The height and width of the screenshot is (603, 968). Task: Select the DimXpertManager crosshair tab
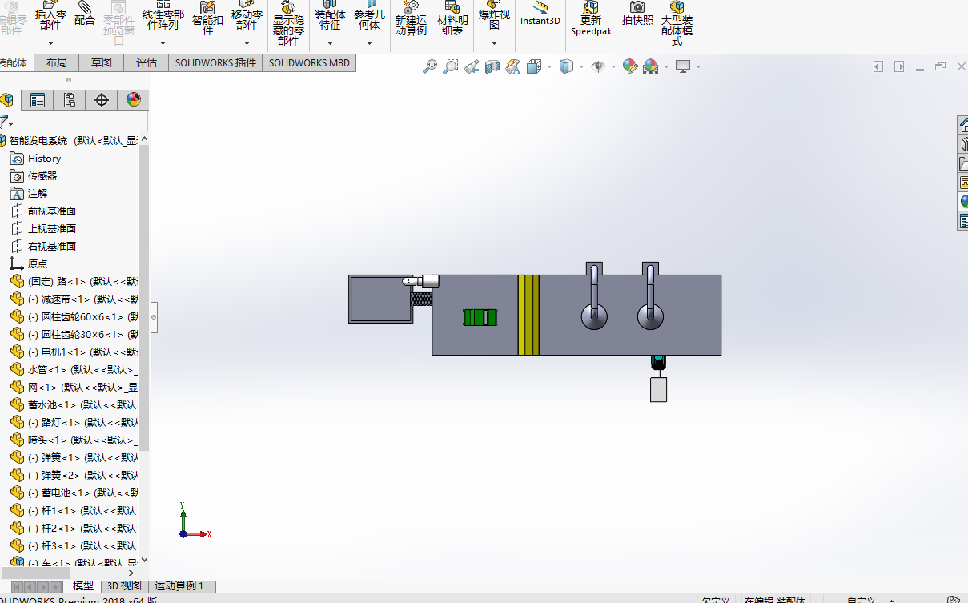pos(101,100)
